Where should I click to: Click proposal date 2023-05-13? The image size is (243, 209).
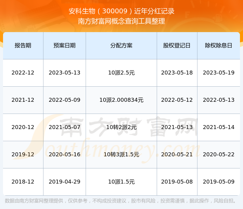pos(64,73)
